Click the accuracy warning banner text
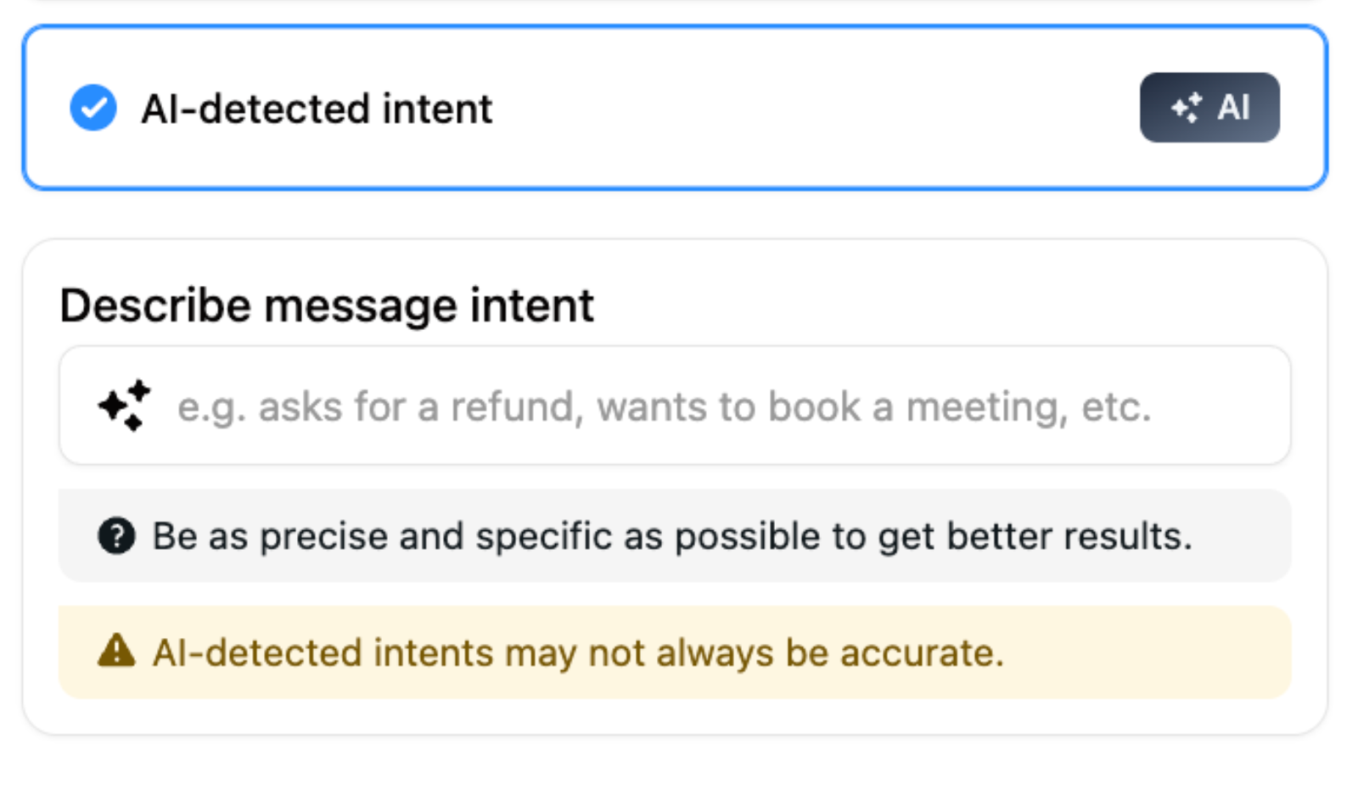Image resolution: width=1358 pixels, height=789 pixels. pos(580,652)
